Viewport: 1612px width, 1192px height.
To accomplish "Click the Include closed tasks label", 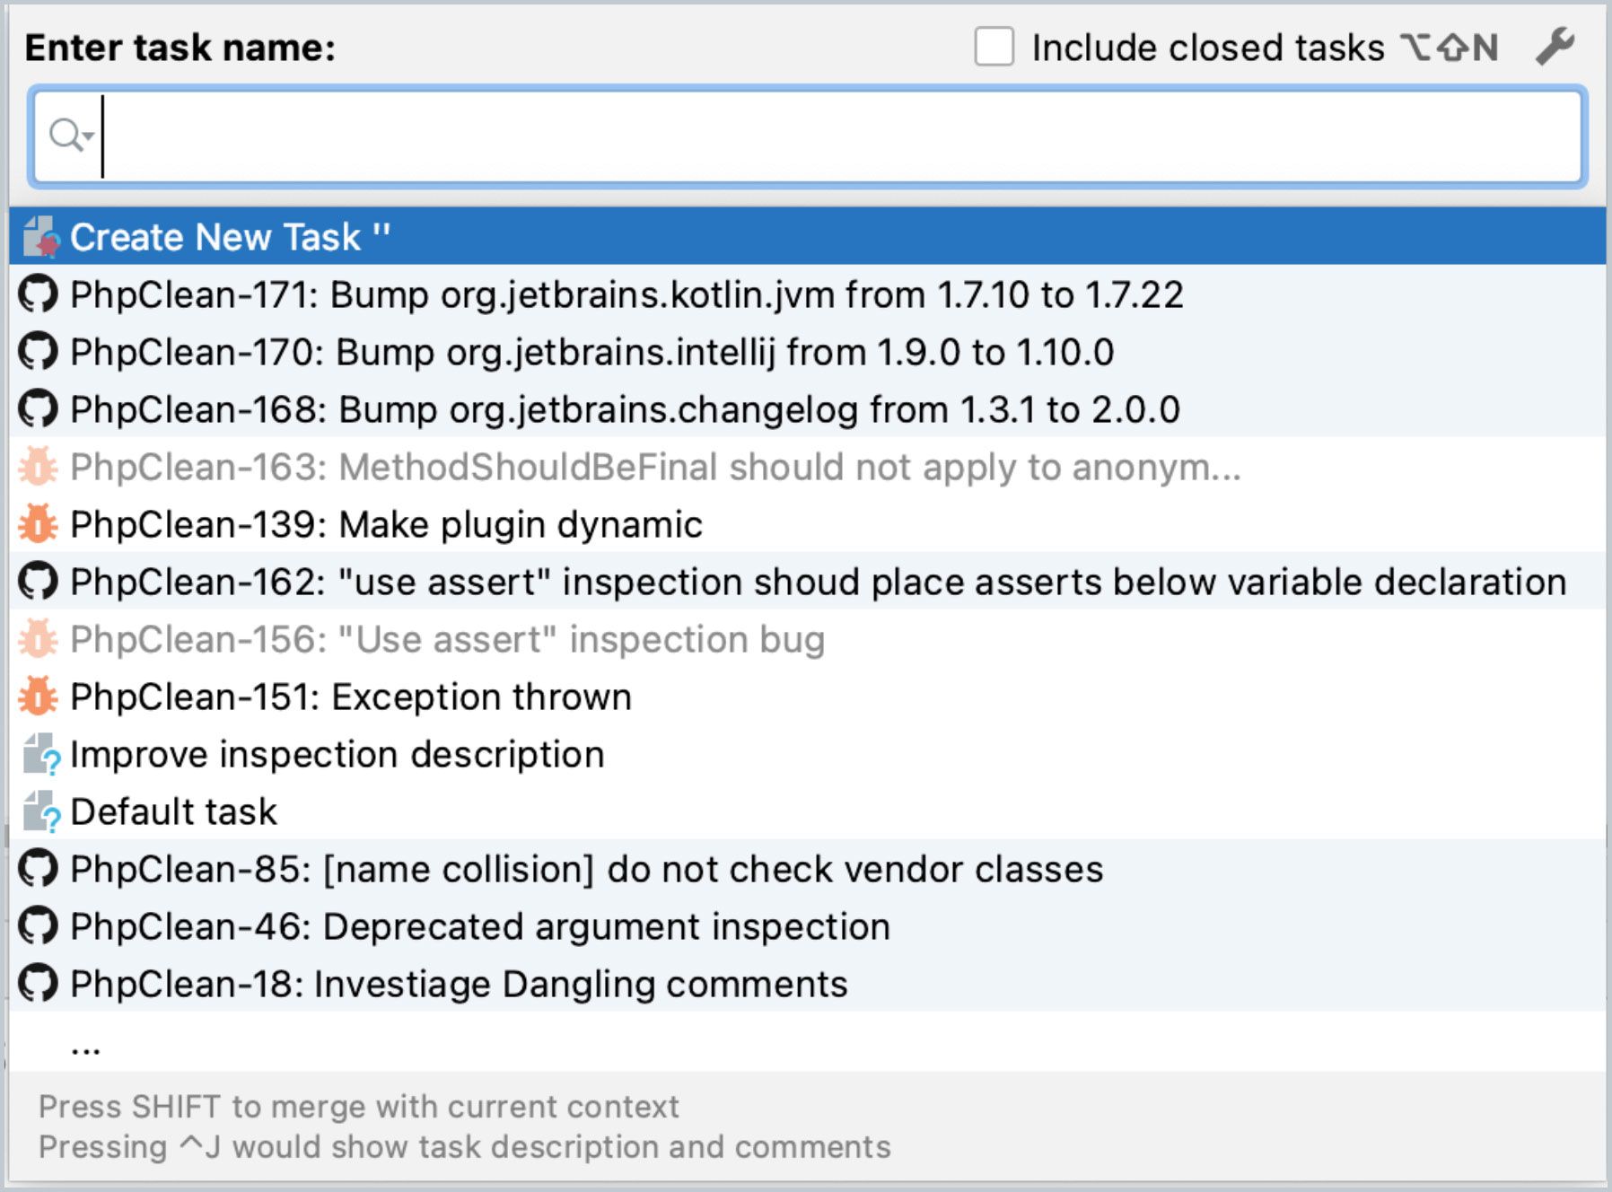I will [1208, 48].
